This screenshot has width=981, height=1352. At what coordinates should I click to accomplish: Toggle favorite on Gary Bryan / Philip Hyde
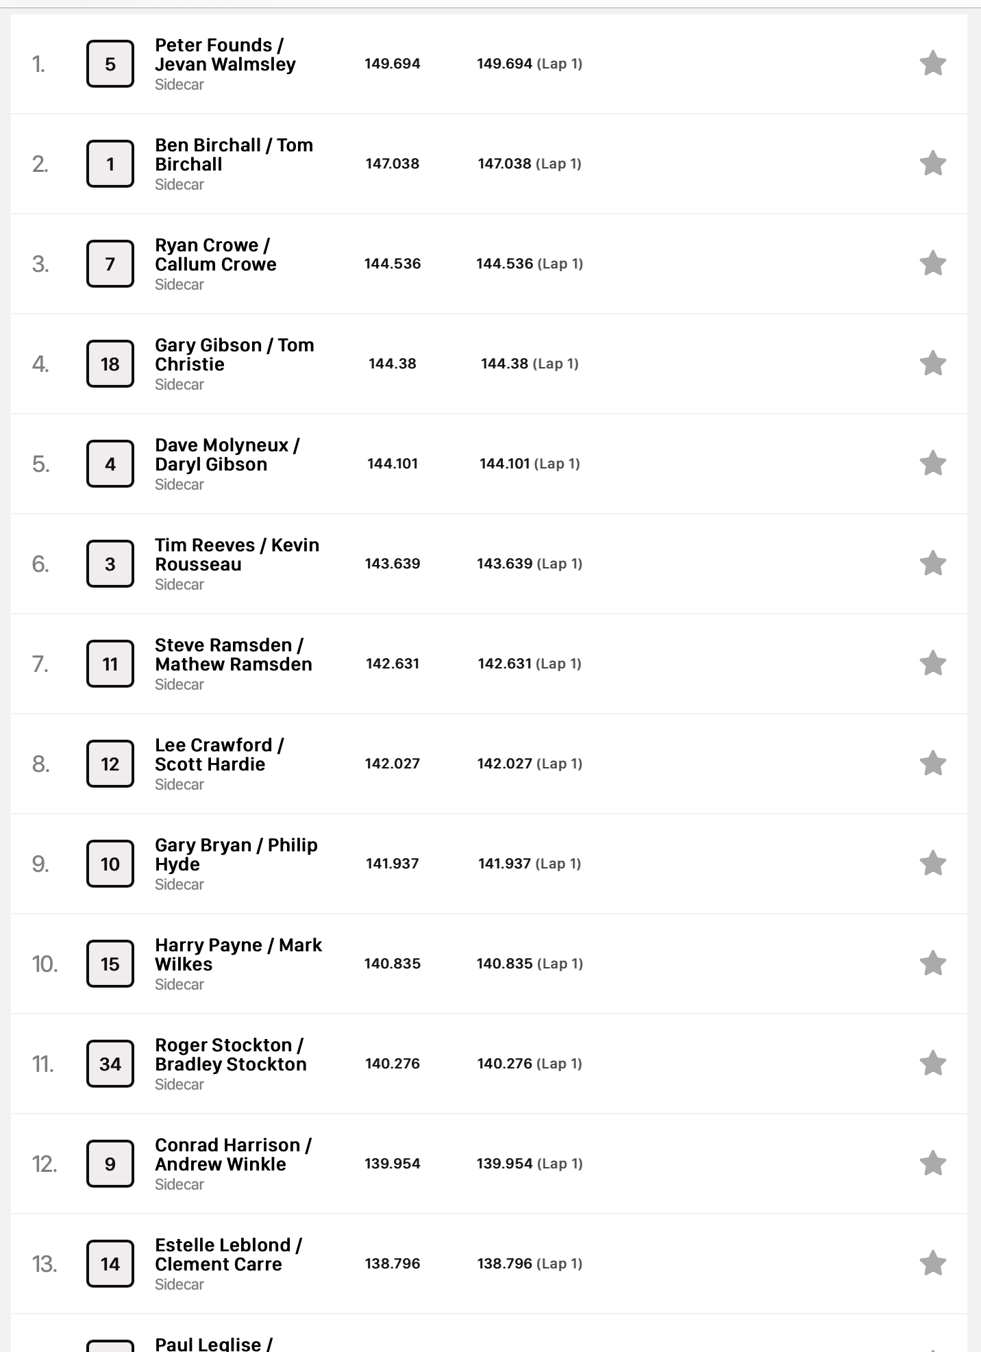click(x=932, y=864)
